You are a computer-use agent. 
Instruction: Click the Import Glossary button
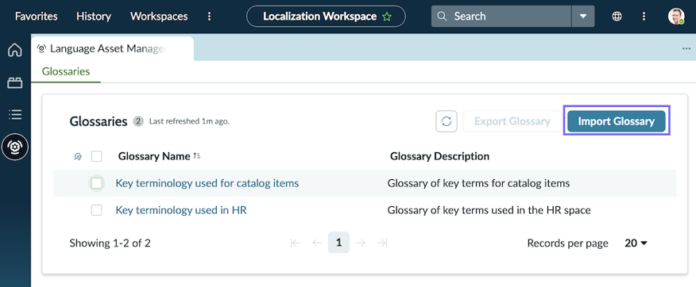pos(616,121)
